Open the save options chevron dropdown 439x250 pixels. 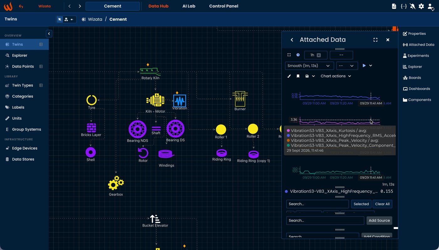pos(313,76)
